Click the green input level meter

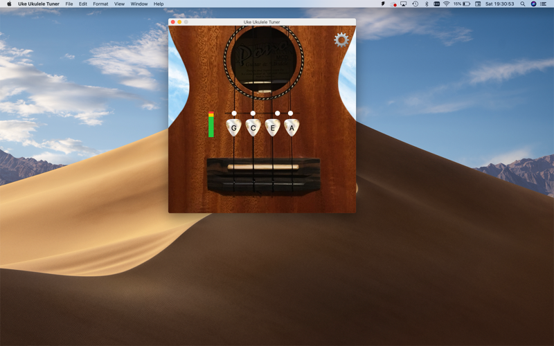211,125
